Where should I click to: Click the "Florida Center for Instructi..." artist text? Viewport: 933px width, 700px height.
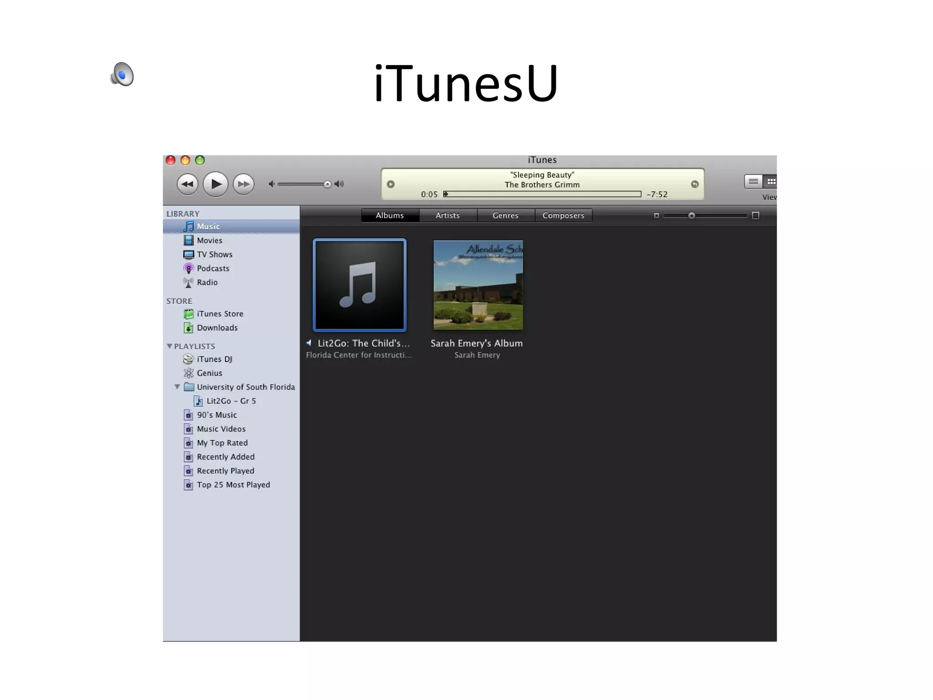click(359, 355)
